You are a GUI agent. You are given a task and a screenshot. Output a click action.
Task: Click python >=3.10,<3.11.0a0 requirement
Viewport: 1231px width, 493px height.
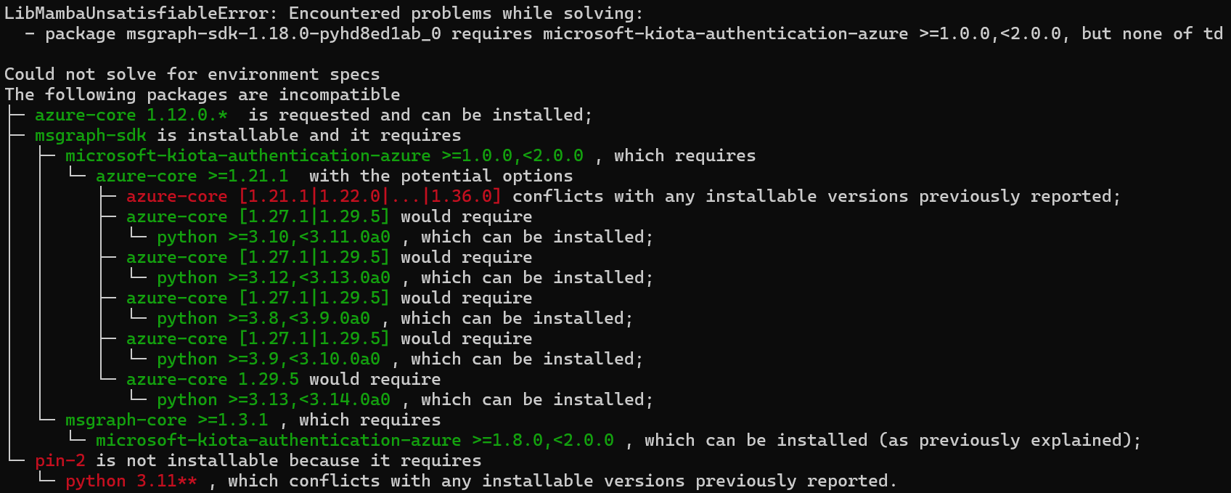pos(274,237)
